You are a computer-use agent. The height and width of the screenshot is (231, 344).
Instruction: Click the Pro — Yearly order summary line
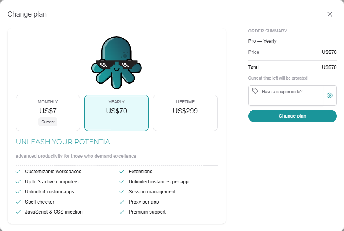click(x=262, y=41)
